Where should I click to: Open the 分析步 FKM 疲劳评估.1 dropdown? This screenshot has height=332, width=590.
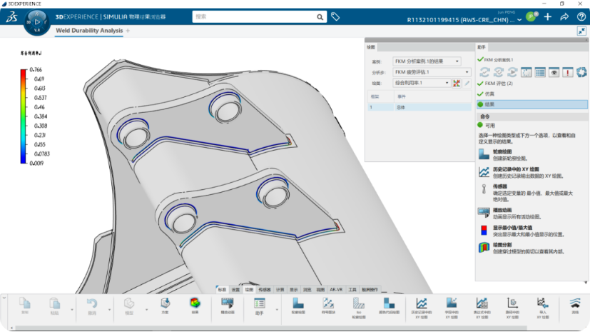[x=432, y=72]
